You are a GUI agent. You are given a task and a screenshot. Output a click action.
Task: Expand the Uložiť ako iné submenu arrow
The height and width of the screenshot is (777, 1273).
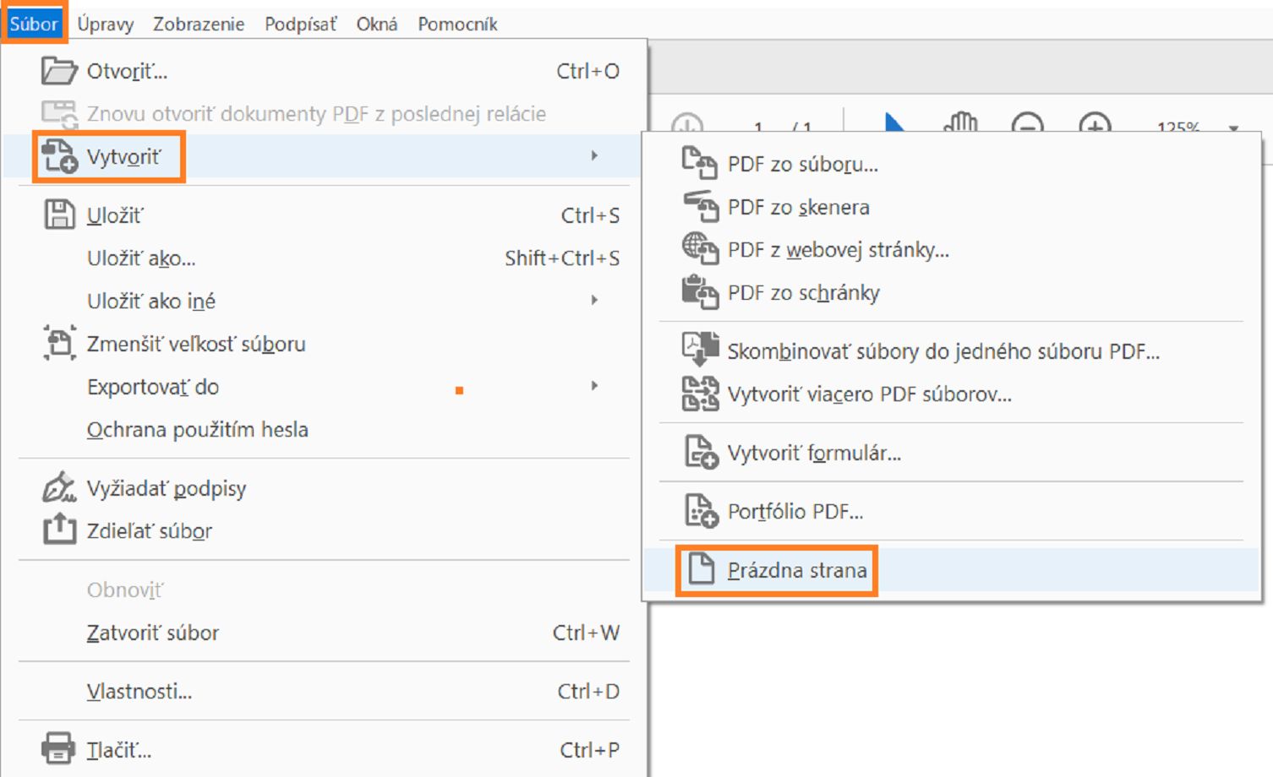595,301
